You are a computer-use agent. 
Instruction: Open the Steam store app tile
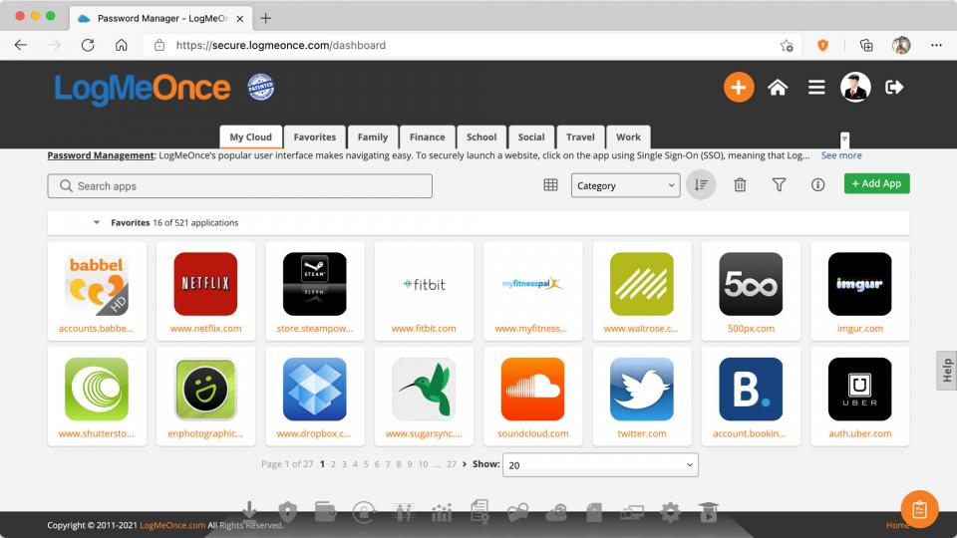click(315, 291)
